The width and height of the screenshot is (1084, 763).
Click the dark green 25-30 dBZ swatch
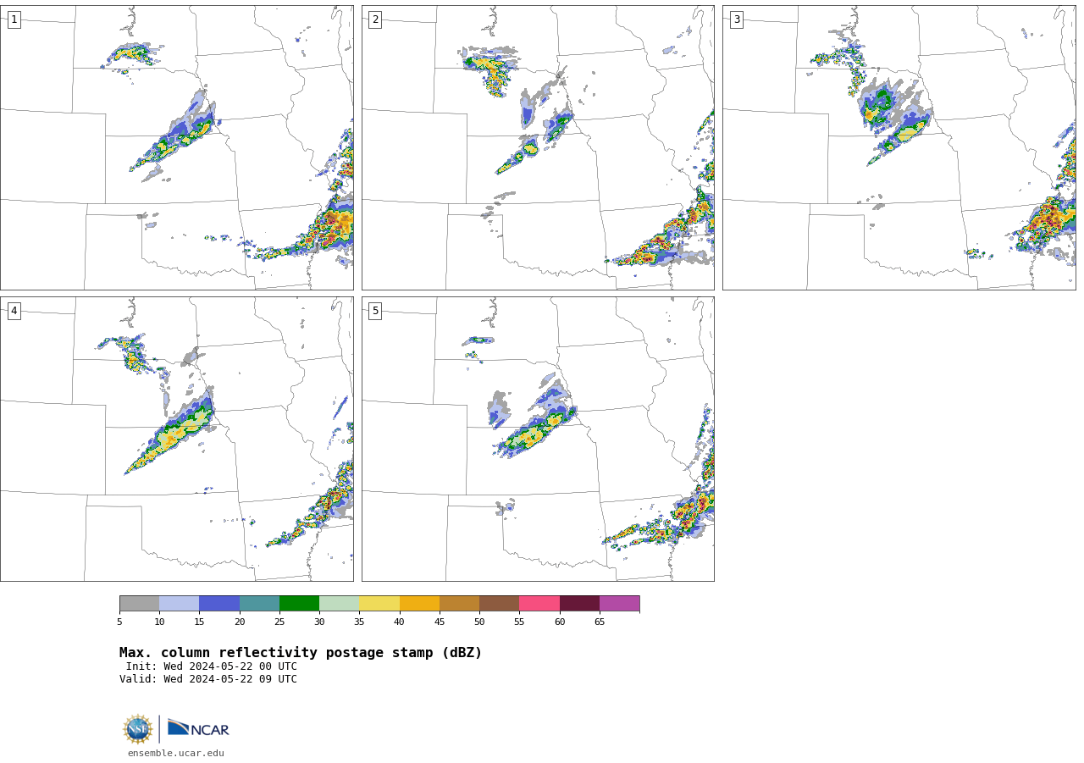pos(299,603)
